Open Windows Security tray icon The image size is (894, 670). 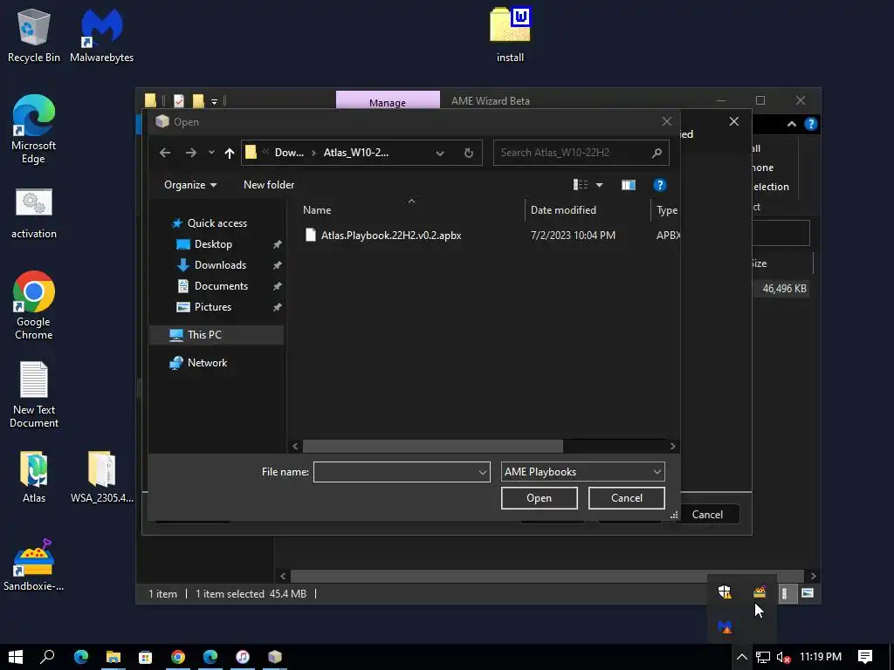pos(725,592)
